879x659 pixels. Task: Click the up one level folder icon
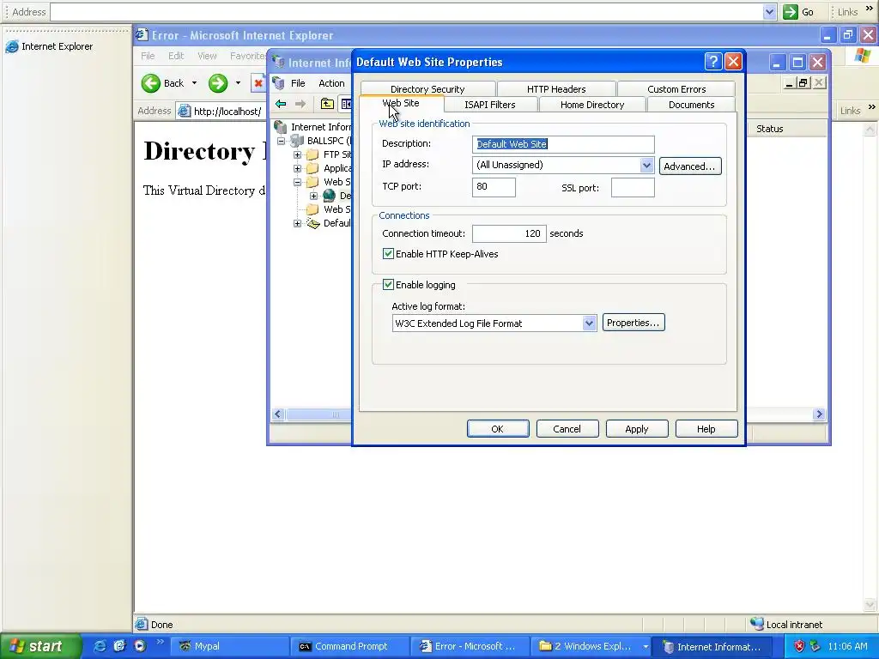(x=327, y=104)
